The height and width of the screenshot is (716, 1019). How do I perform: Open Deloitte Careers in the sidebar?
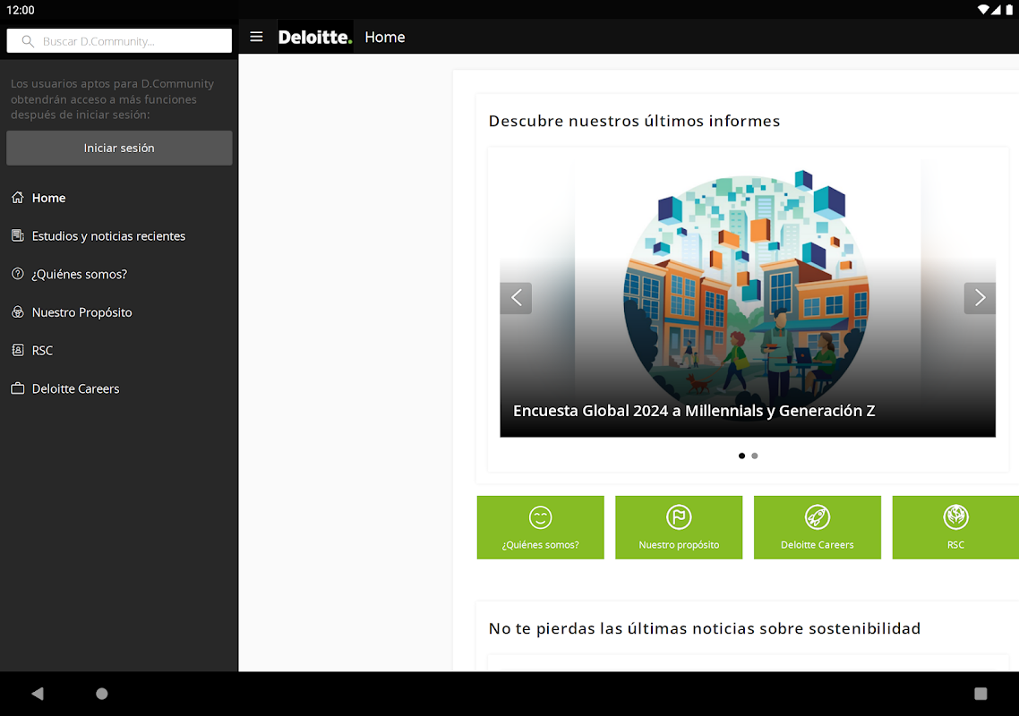119,388
